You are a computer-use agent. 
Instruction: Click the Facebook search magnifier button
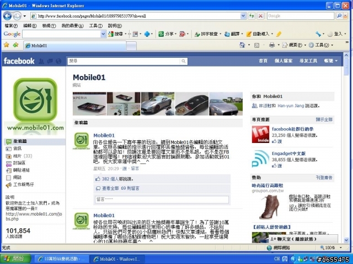point(184,61)
